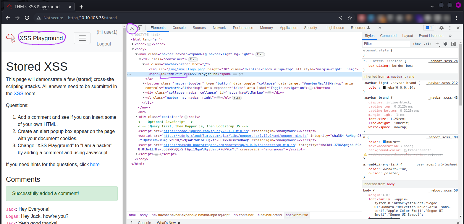Activate the inspect element picker tool
The width and height of the screenshot is (464, 224).
[x=132, y=28]
